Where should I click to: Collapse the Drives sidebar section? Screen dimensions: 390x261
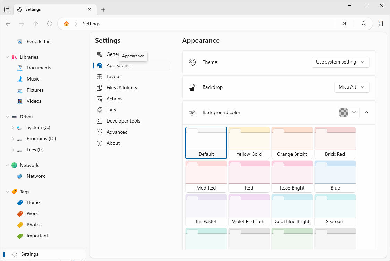[8, 117]
